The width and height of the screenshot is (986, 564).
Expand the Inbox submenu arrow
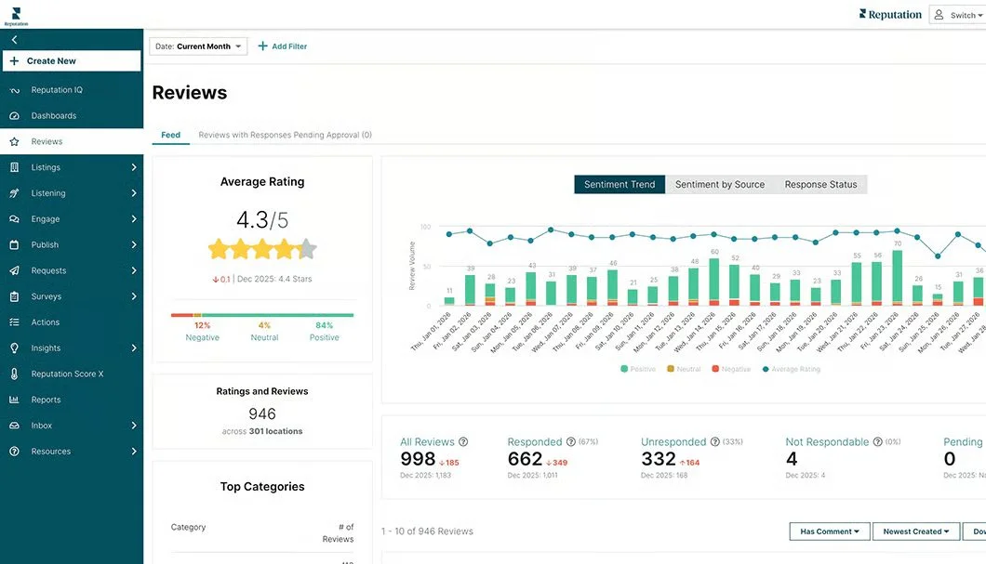point(133,426)
